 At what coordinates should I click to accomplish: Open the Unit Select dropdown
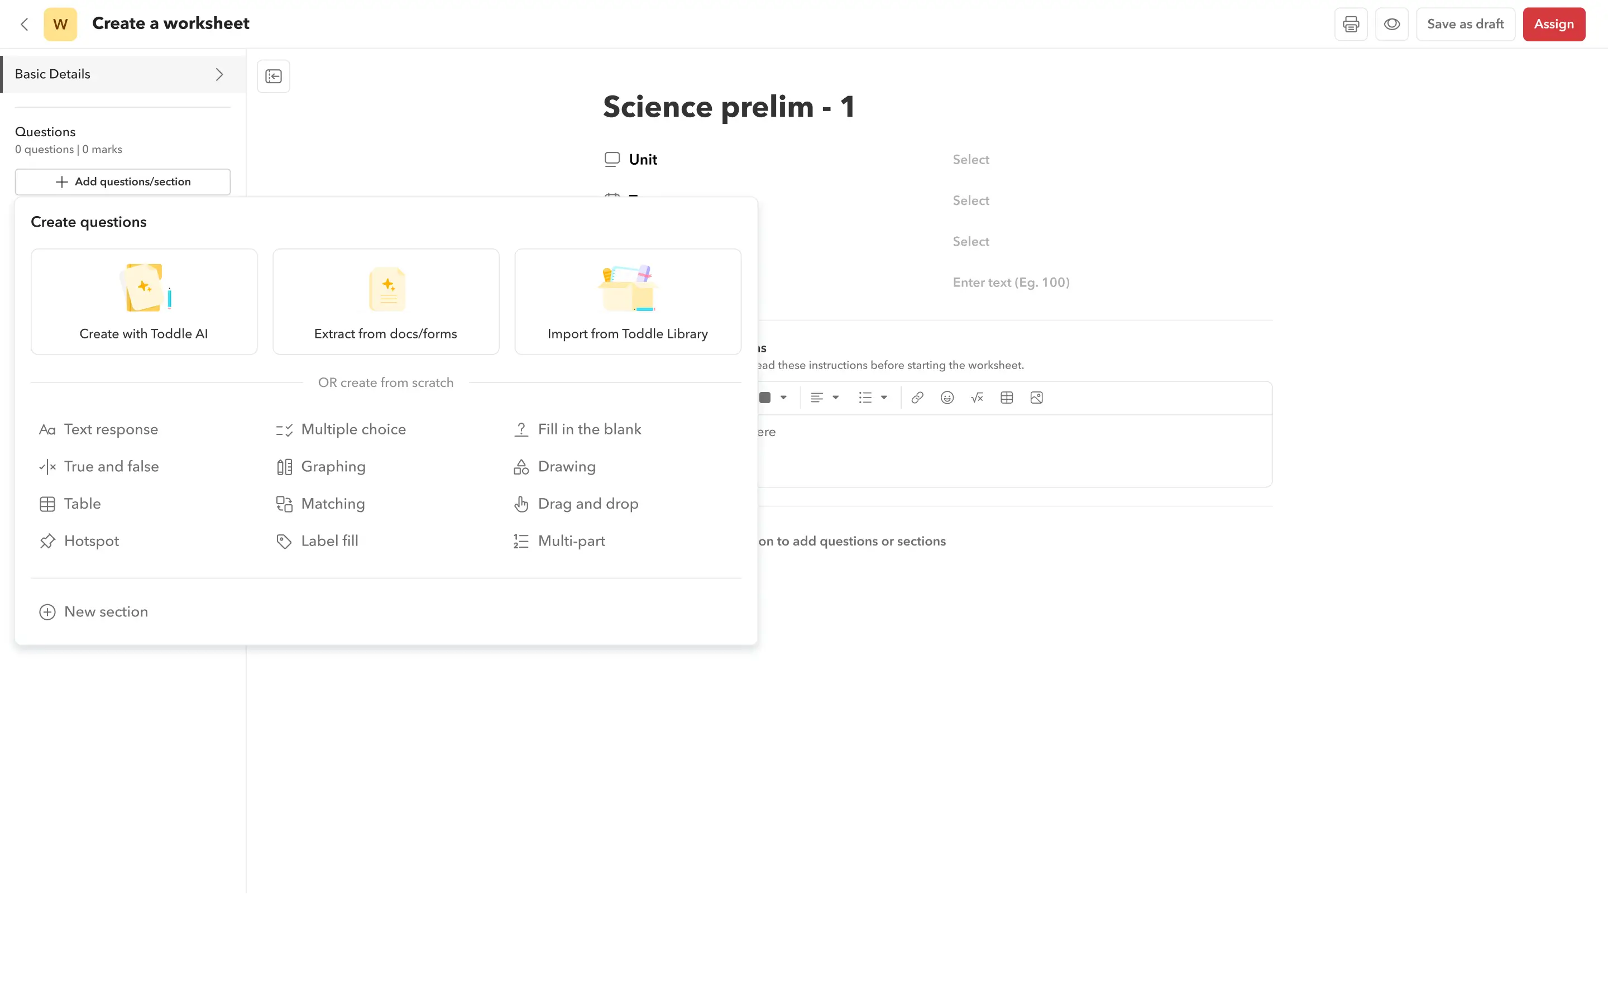coord(971,160)
